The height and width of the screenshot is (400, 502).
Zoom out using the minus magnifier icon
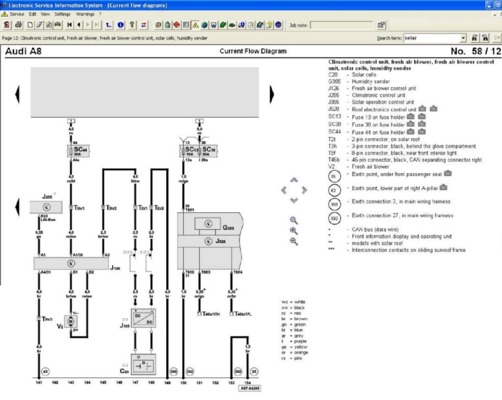(294, 241)
